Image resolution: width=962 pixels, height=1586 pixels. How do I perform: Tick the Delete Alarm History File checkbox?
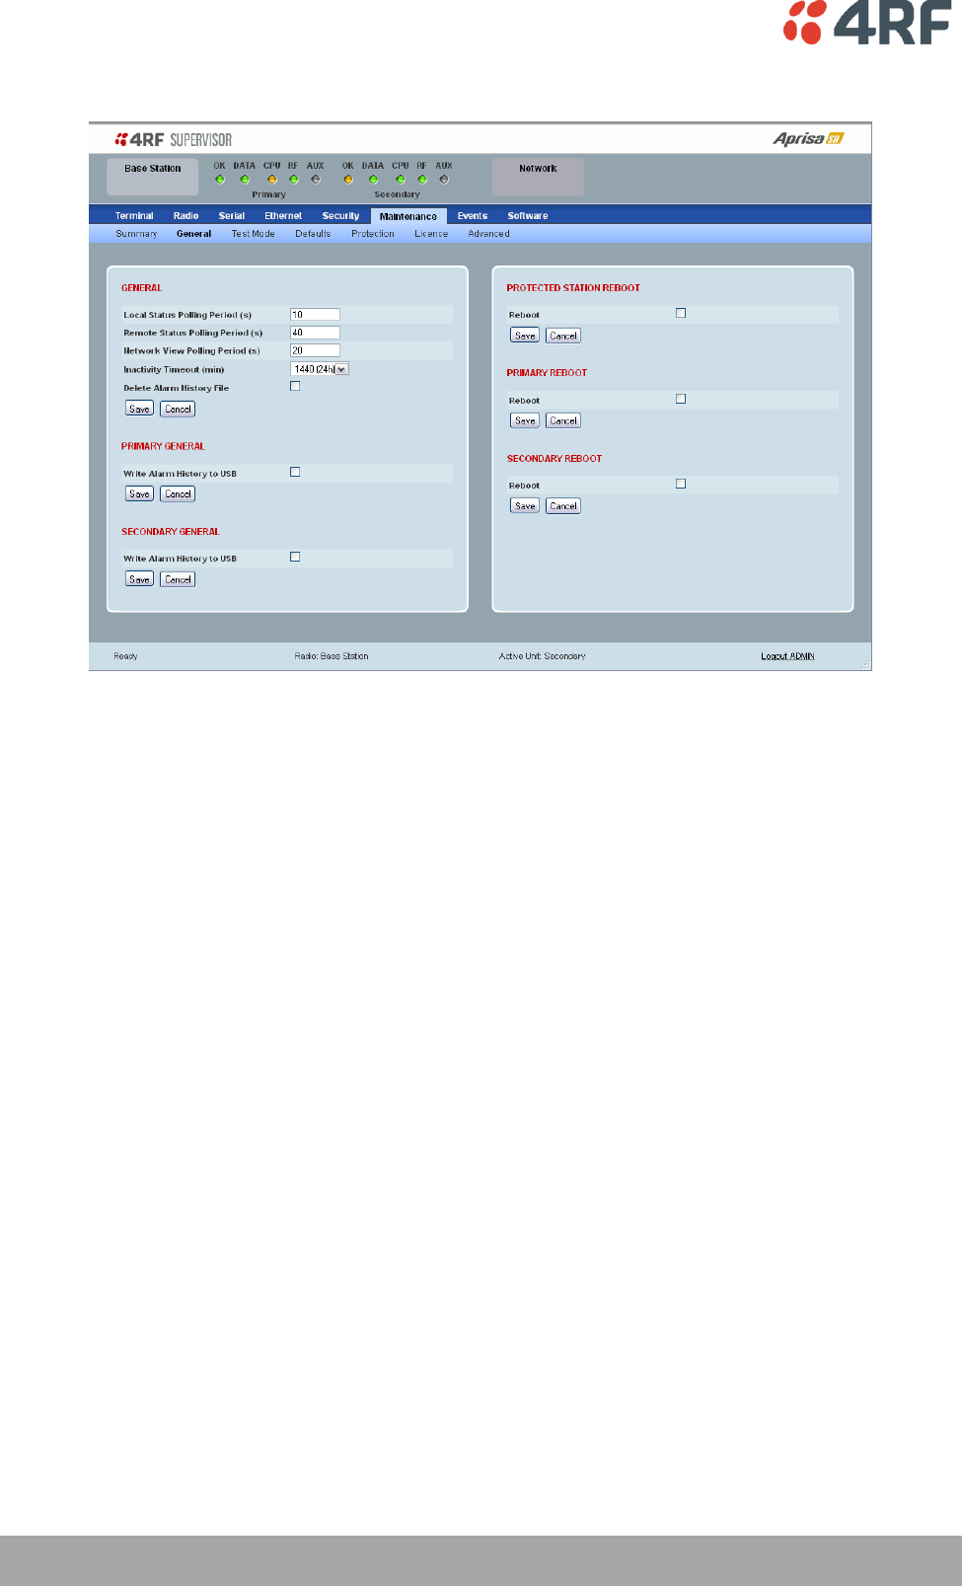pos(295,386)
